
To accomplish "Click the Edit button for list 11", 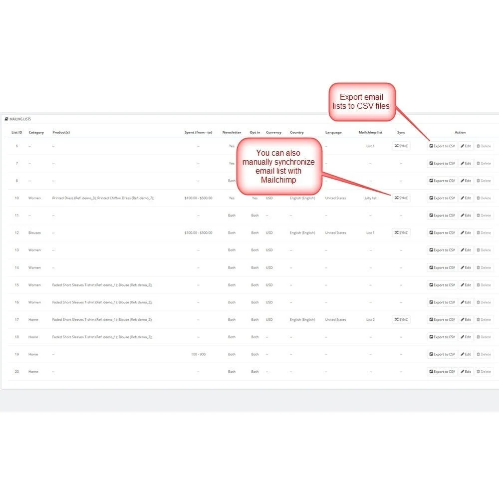I will tap(466, 215).
